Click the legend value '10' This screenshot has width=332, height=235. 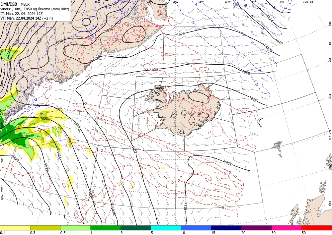(x=183, y=233)
